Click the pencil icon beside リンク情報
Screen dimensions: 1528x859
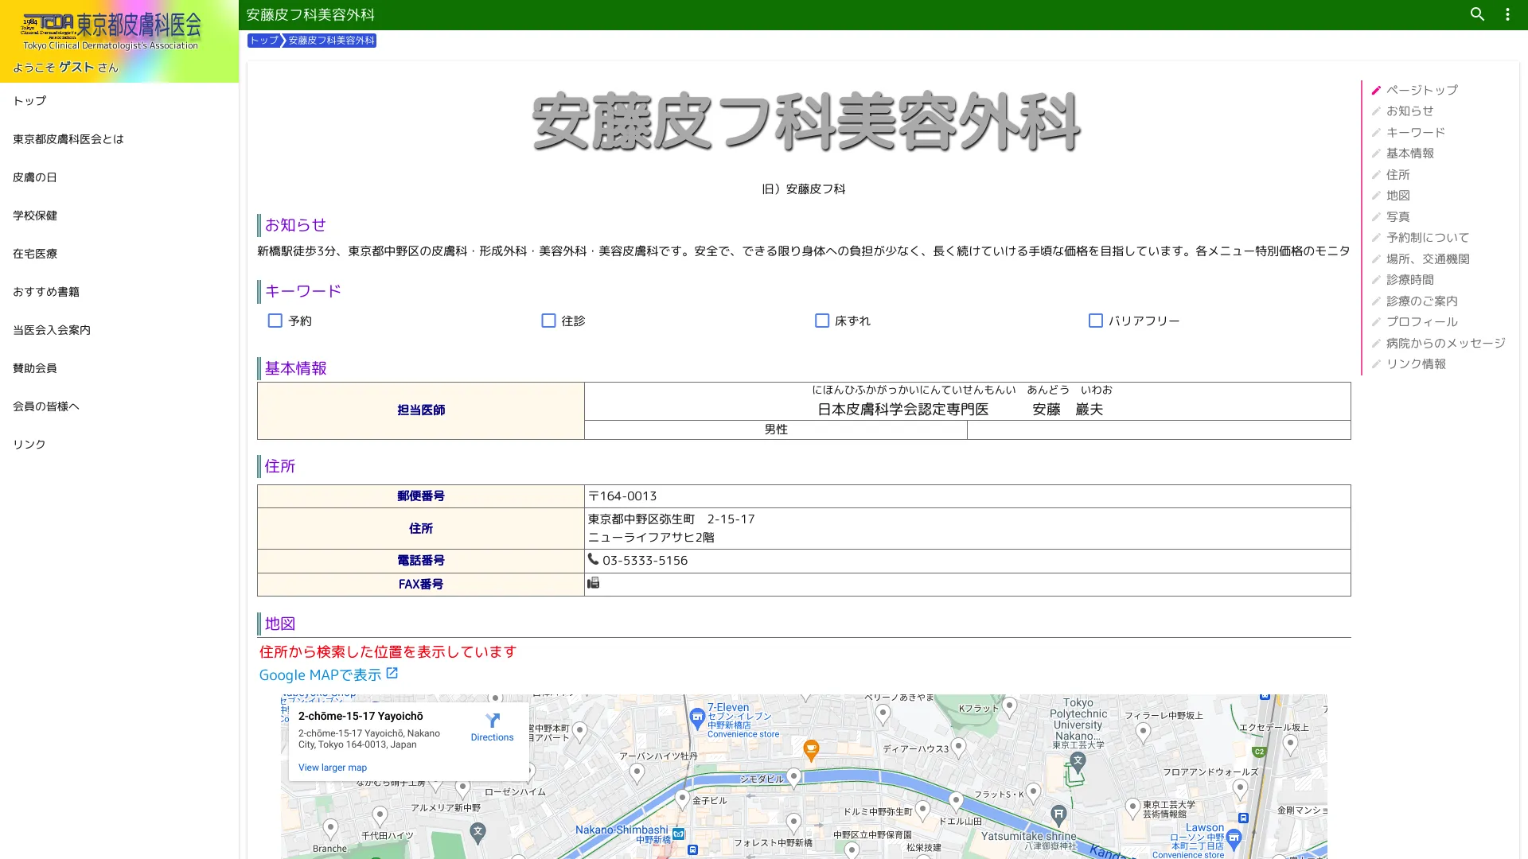coord(1376,364)
